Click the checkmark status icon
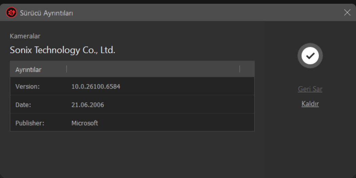The image size is (356, 178). [x=310, y=56]
